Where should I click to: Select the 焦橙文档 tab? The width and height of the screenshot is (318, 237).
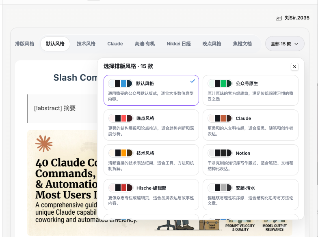coord(242,44)
